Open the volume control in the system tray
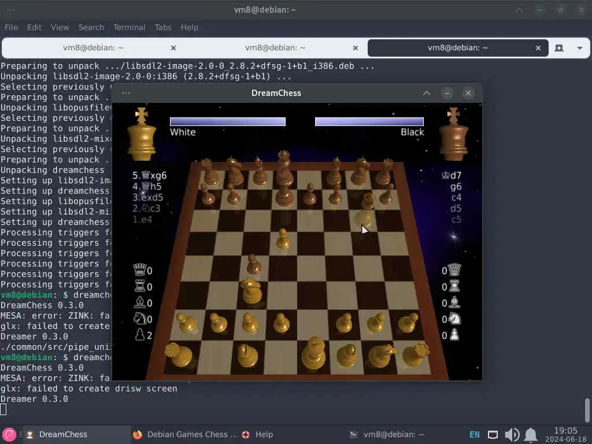 tap(512, 435)
